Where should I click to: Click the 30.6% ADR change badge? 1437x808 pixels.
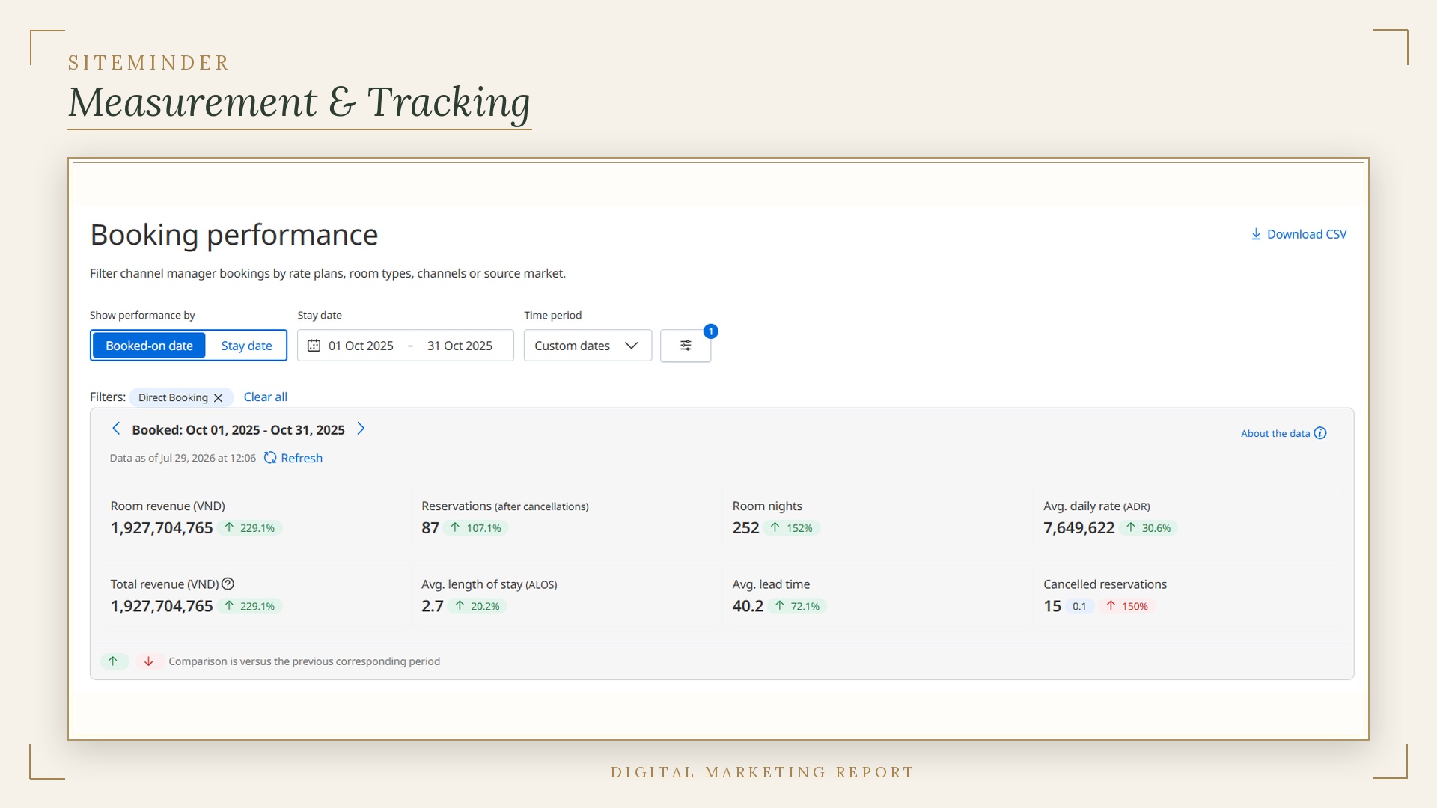pos(1150,528)
